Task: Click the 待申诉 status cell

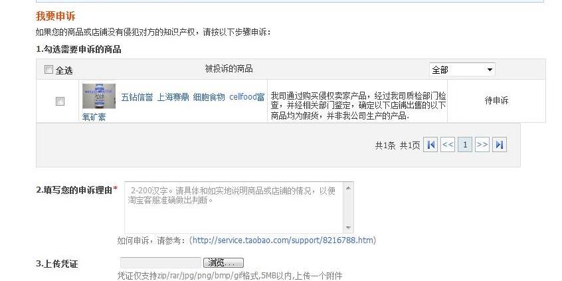Action: 496,101
